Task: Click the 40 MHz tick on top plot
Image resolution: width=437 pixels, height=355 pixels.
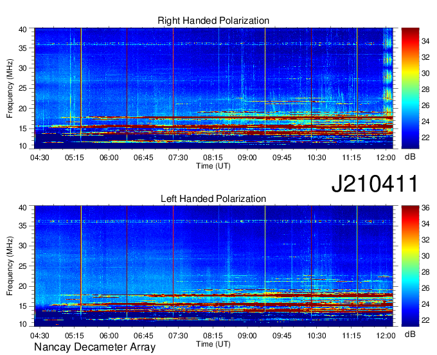Action: point(23,30)
